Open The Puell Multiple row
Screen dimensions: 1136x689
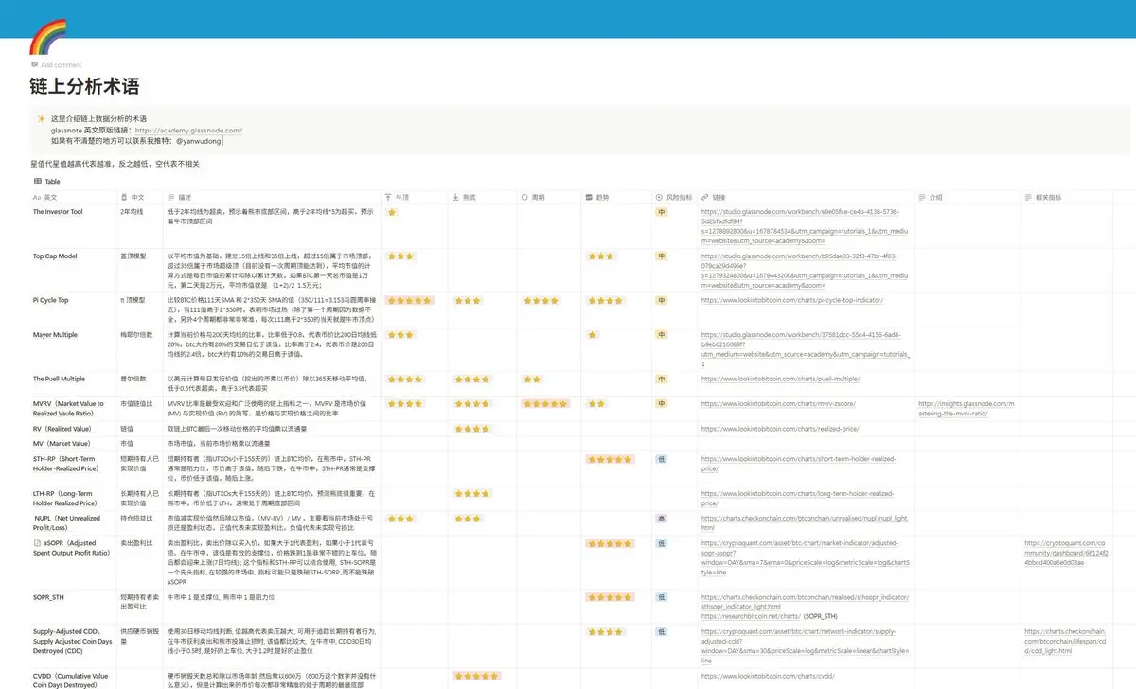click(59, 379)
